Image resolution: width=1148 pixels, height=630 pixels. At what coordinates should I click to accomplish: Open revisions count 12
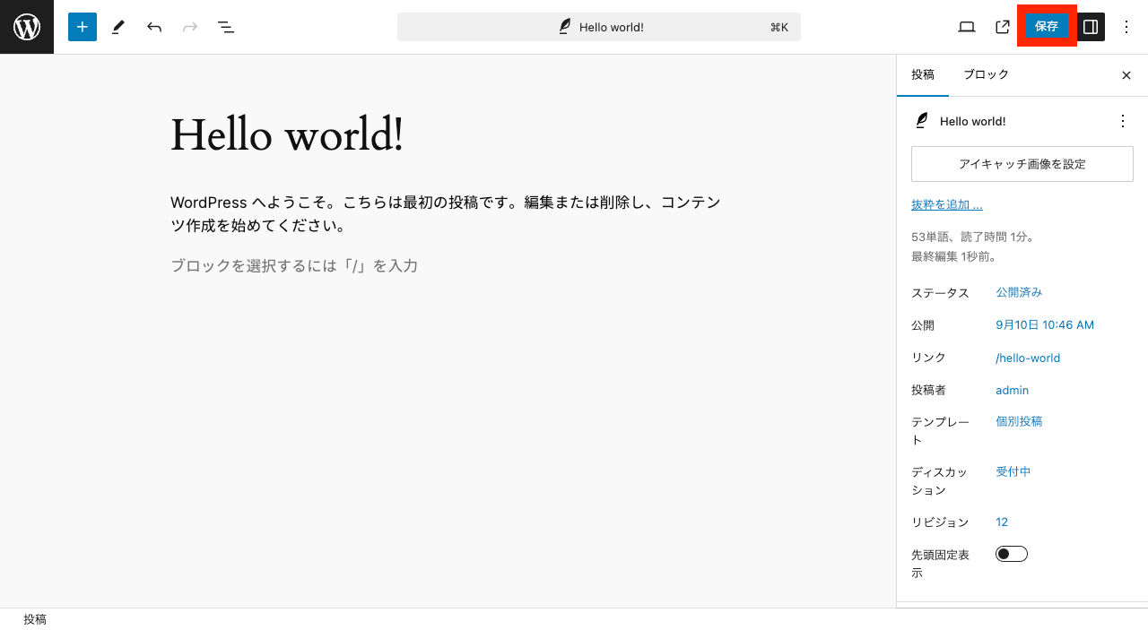[x=1002, y=522]
